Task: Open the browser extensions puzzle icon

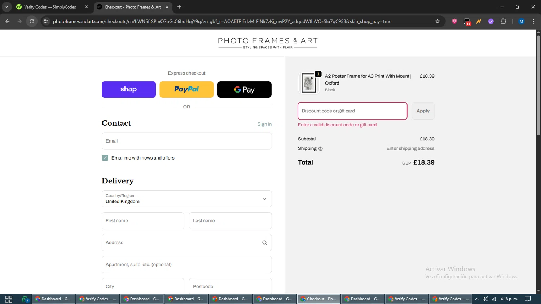Action: (x=503, y=22)
